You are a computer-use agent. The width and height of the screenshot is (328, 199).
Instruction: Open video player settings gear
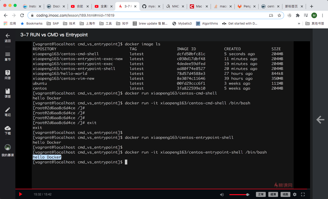point(295,194)
